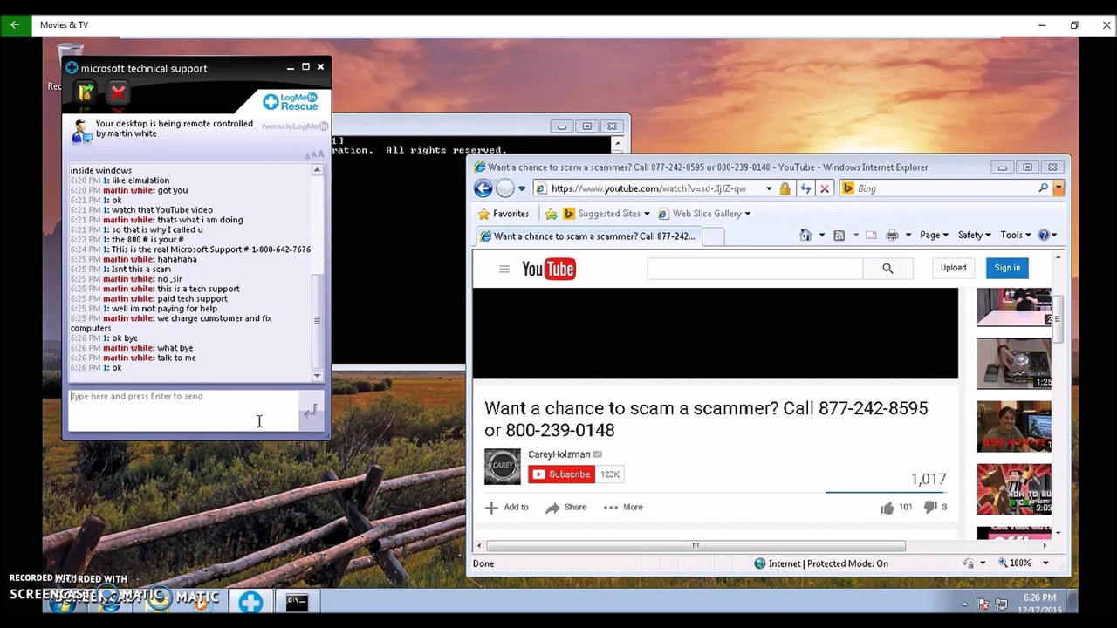Click the red X end session icon
Viewport: 1117px width, 628px height.
118,92
